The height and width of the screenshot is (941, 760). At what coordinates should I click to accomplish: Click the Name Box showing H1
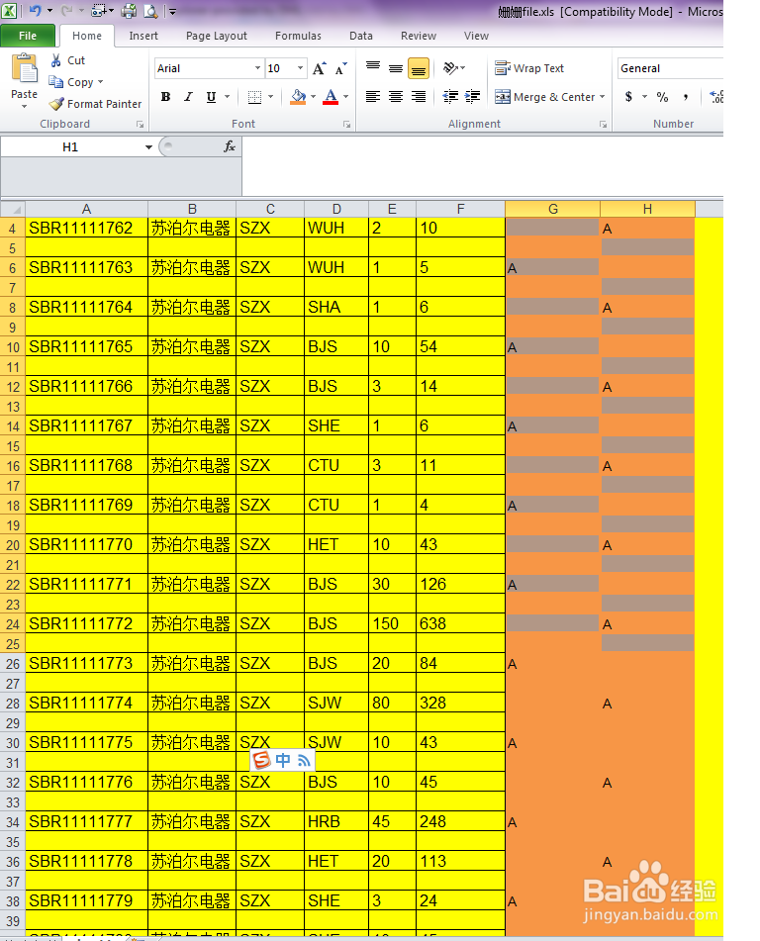78,147
